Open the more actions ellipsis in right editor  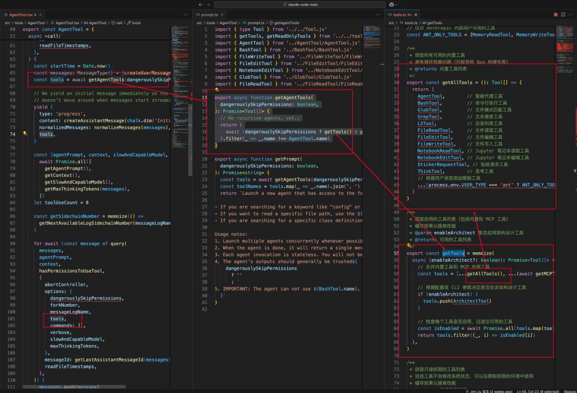pos(570,14)
